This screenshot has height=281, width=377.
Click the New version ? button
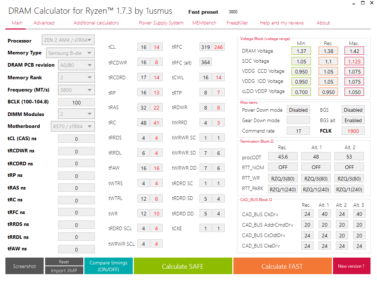351,266
